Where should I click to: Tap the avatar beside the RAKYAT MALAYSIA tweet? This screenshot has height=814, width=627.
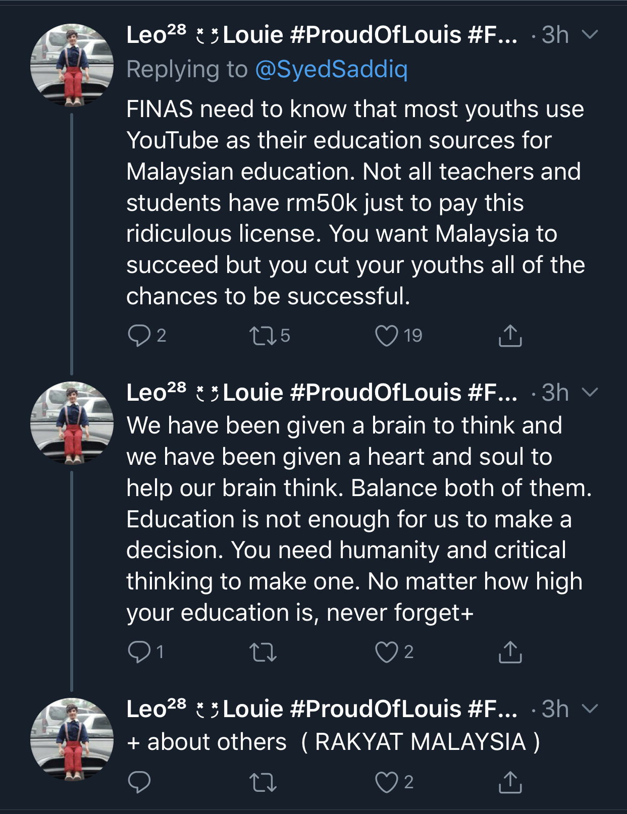tap(72, 739)
